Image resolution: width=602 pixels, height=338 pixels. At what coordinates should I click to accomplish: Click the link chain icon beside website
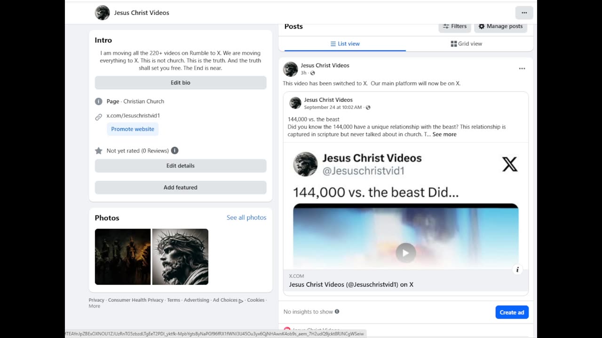coord(98,117)
